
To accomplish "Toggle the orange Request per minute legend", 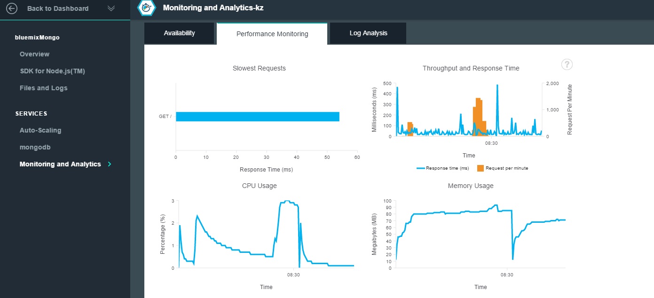I will pos(502,168).
